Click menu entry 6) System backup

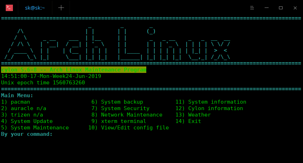tap(117, 102)
